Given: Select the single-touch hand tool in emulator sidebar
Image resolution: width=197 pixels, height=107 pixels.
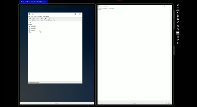Looking at the screenshot, I should [x=178, y=16].
